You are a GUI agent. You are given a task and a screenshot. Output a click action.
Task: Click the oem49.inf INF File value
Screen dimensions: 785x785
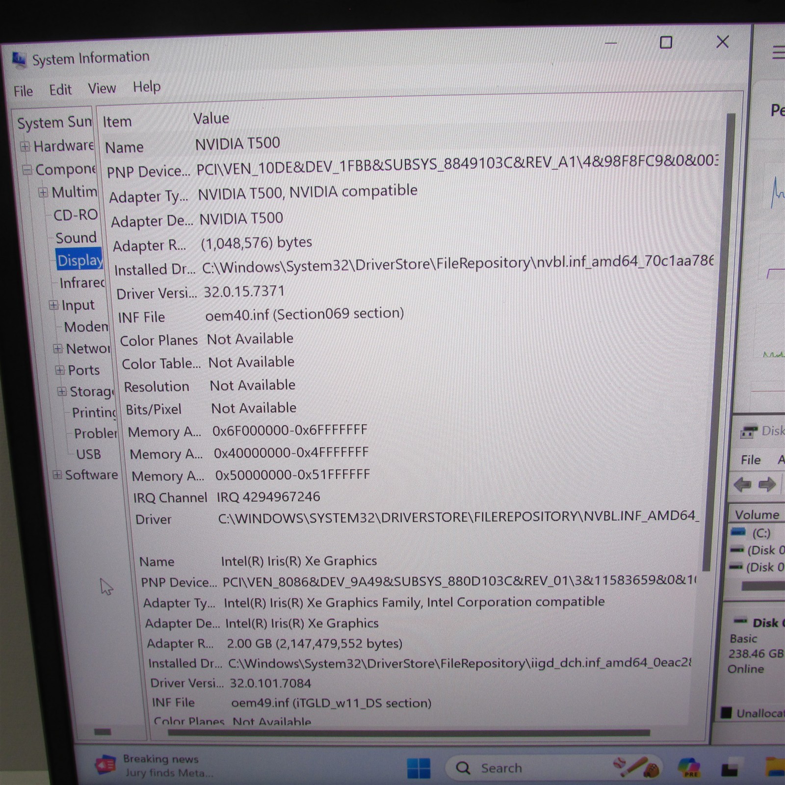click(331, 703)
